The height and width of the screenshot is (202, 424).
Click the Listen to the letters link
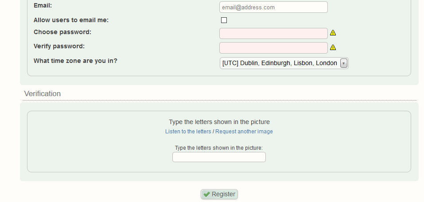[188, 132]
